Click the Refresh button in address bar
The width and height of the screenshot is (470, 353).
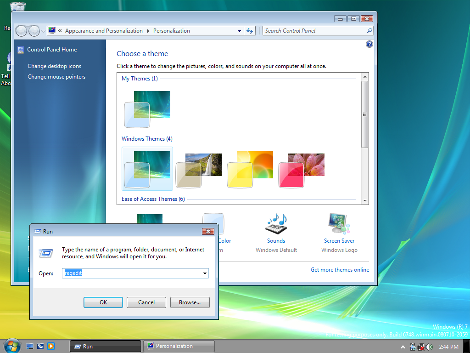pyautogui.click(x=250, y=31)
